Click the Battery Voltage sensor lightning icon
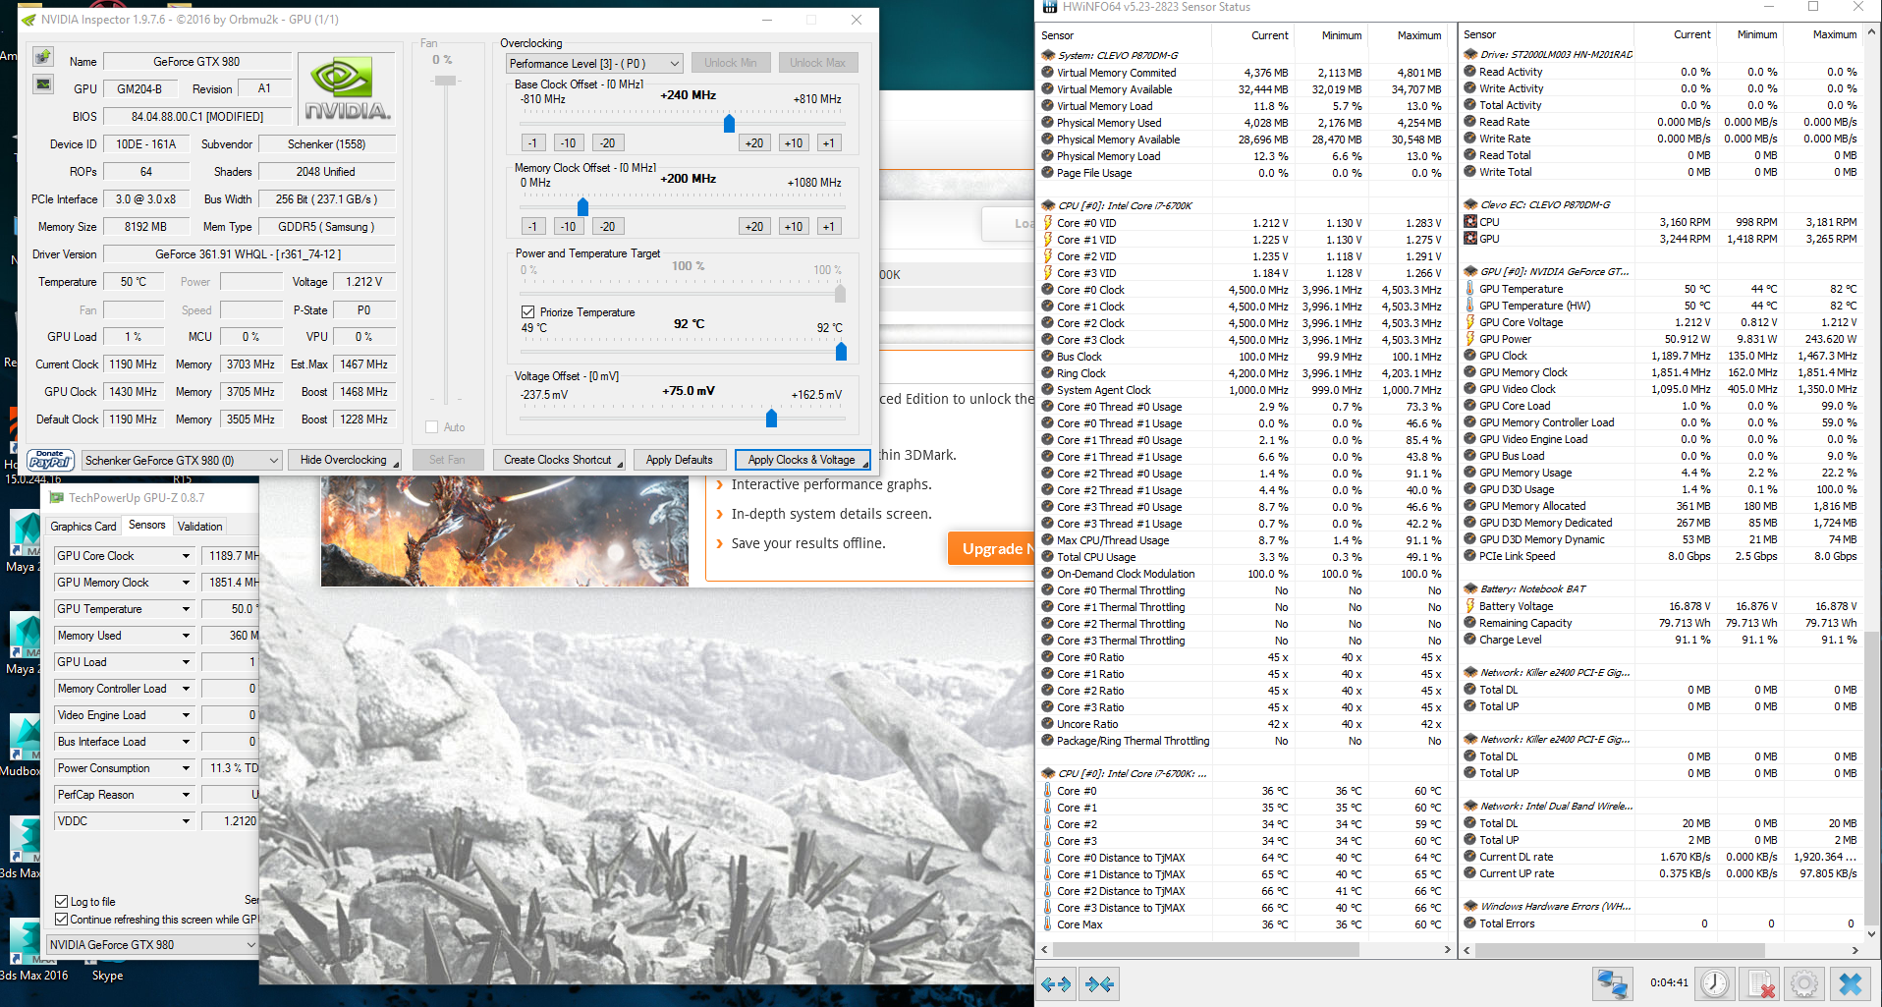1882x1007 pixels. pyautogui.click(x=1470, y=606)
